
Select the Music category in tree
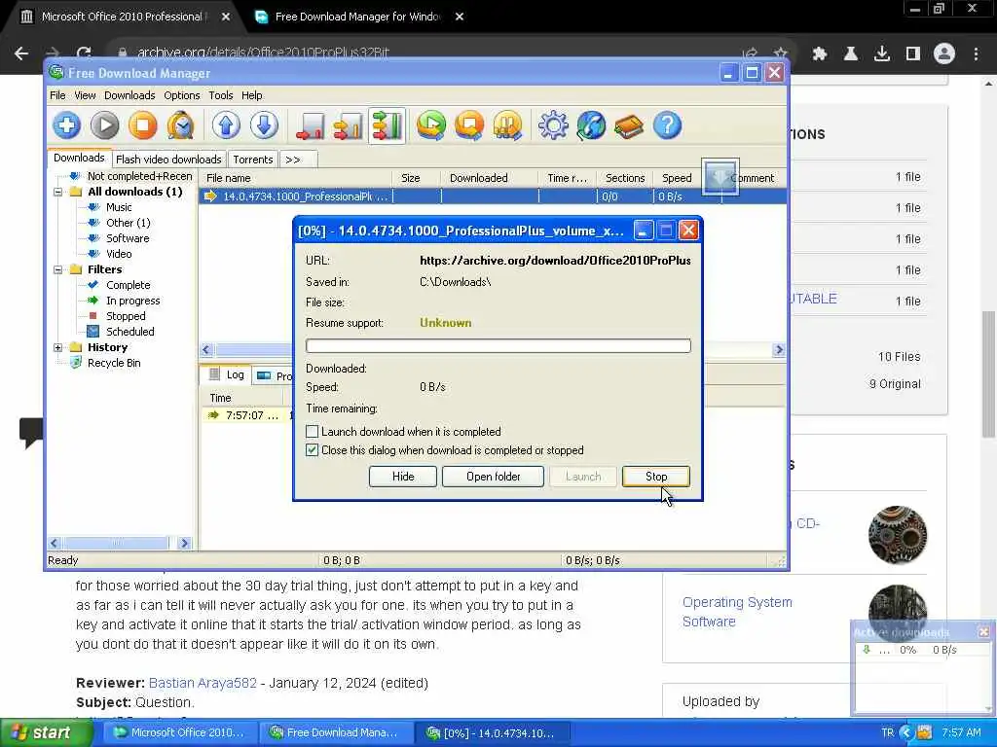click(x=119, y=207)
